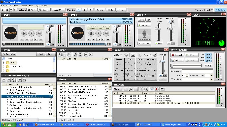The height and width of the screenshot is (127, 227).
Task: Search tracks in the Queue
Action: pos(75,54)
